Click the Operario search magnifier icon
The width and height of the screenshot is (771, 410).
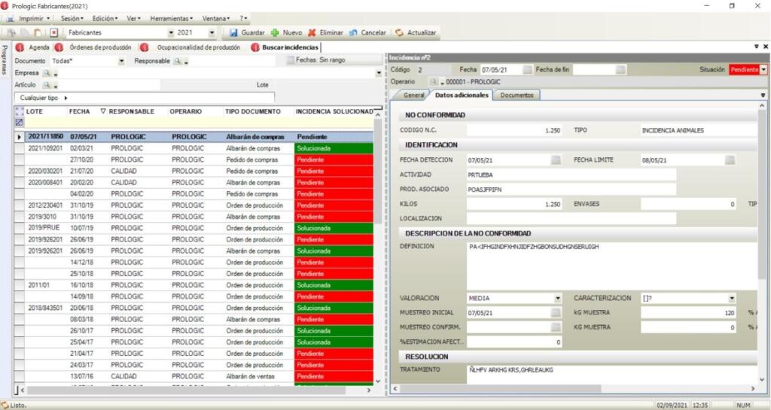tap(434, 82)
